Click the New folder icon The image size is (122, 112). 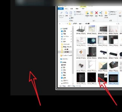[x=106, y=13]
